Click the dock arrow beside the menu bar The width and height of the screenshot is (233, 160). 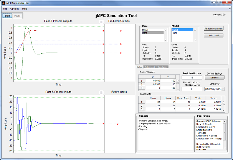pyautogui.click(x=230, y=9)
